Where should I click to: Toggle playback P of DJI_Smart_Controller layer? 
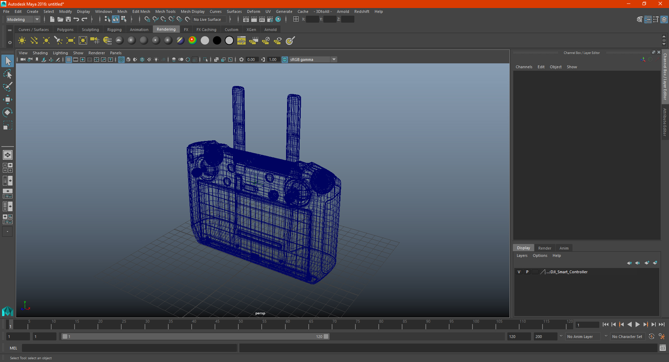tap(527, 272)
